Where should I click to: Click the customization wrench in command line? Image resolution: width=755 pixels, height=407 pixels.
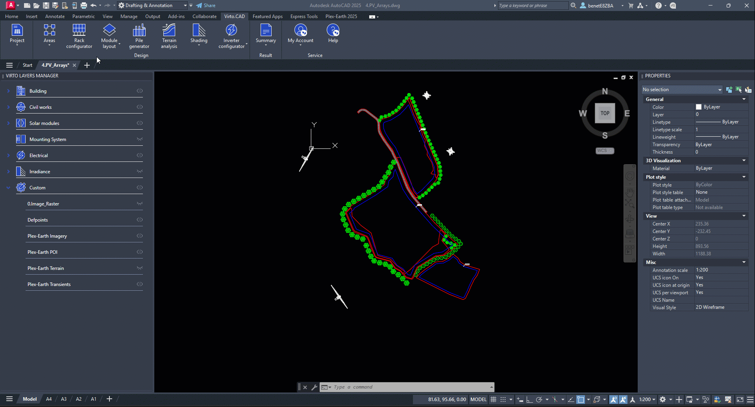(x=314, y=387)
